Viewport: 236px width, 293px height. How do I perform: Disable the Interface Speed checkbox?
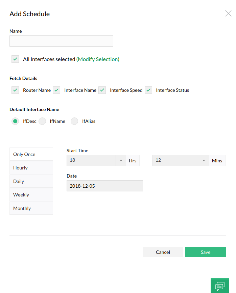click(x=102, y=90)
